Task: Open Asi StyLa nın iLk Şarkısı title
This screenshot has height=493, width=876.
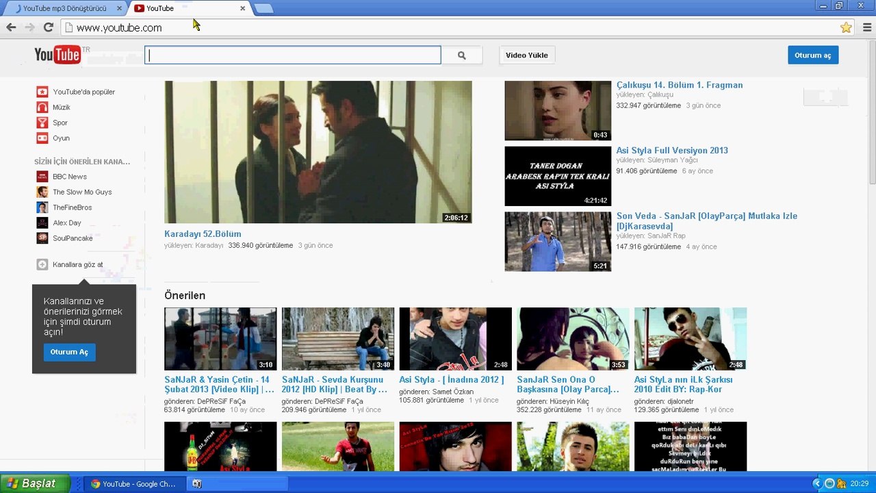Action: [x=684, y=384]
